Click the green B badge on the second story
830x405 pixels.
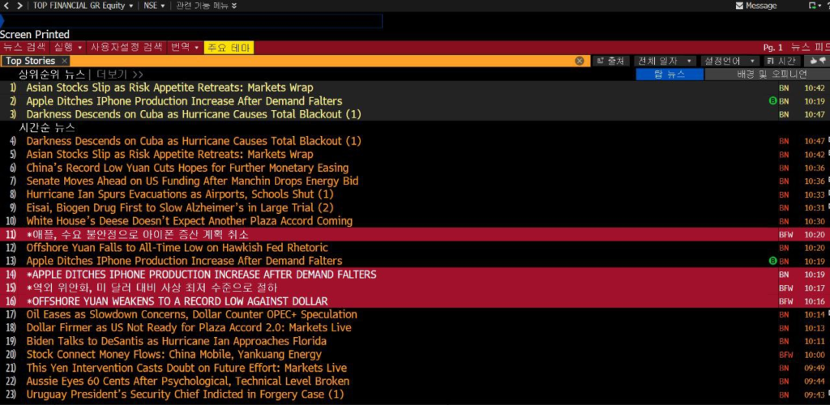[772, 101]
